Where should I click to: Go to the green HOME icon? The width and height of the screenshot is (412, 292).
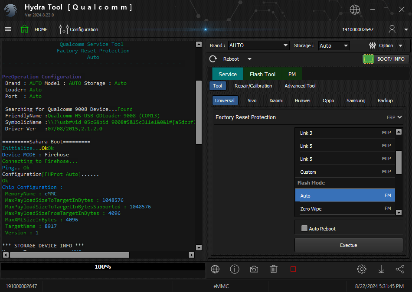coord(24,29)
